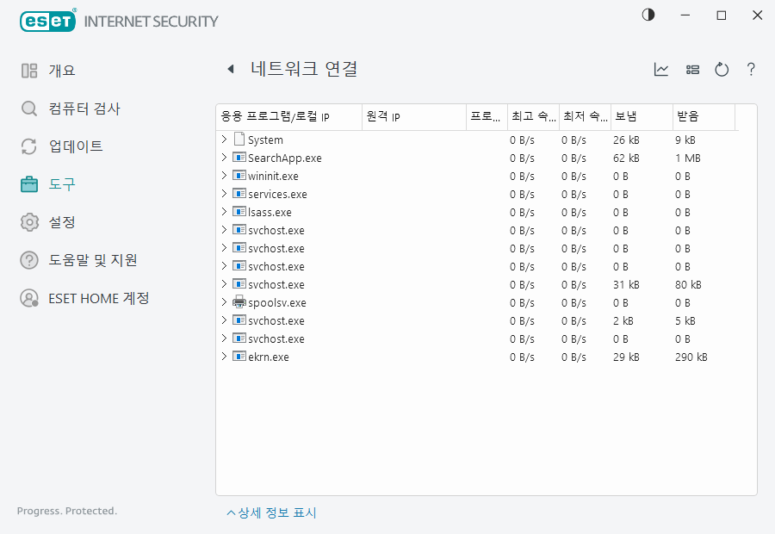
Task: Select the services.exe row
Action: point(277,194)
